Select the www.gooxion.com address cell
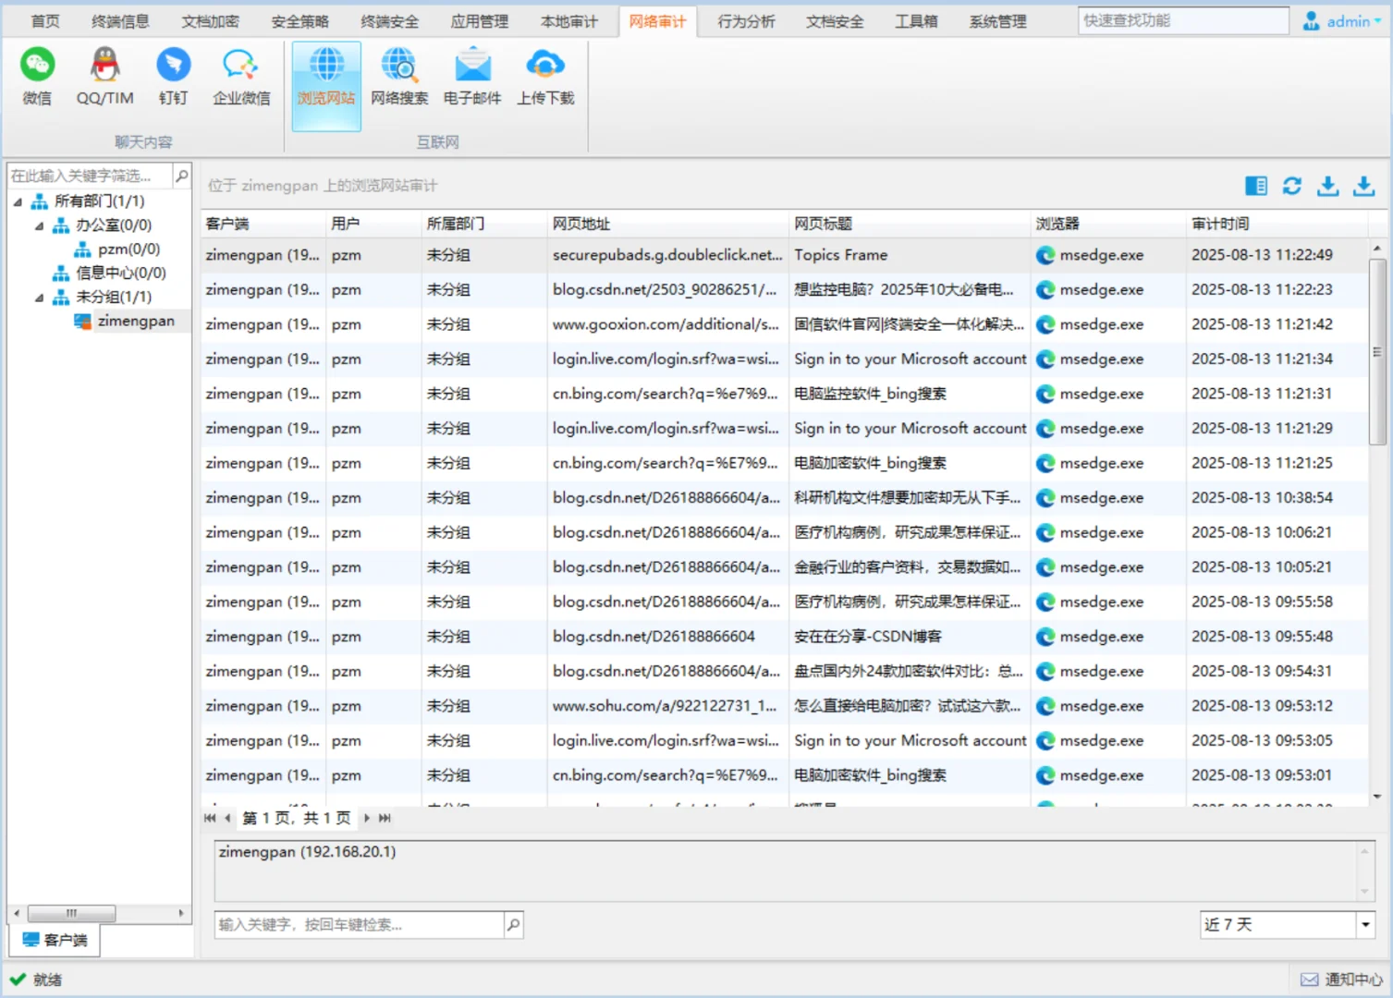The height and width of the screenshot is (998, 1393). [668, 324]
